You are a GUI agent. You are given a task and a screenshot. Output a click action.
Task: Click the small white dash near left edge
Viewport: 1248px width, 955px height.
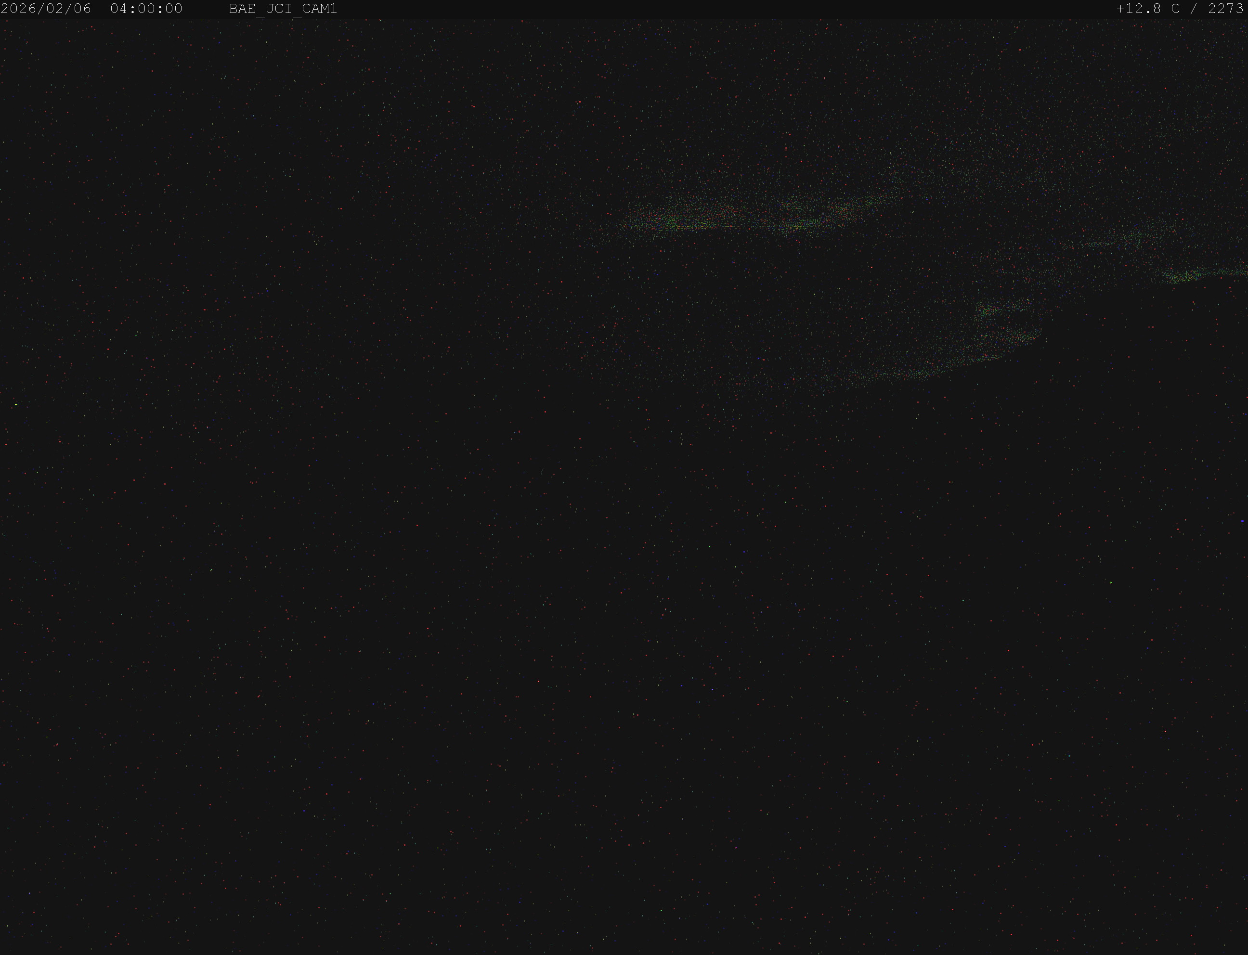[16, 404]
